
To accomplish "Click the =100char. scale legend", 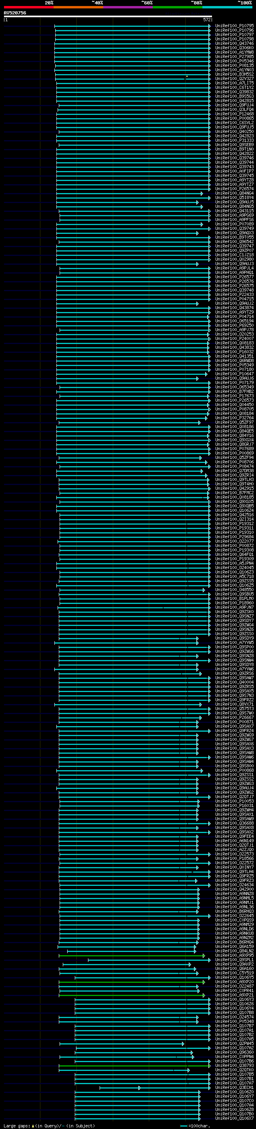I will coord(196,1126).
